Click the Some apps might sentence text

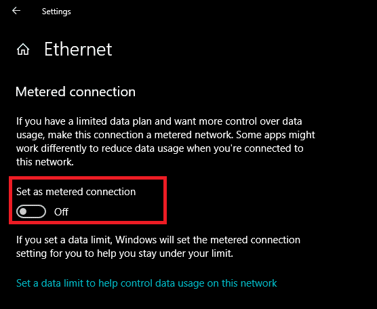(x=275, y=135)
